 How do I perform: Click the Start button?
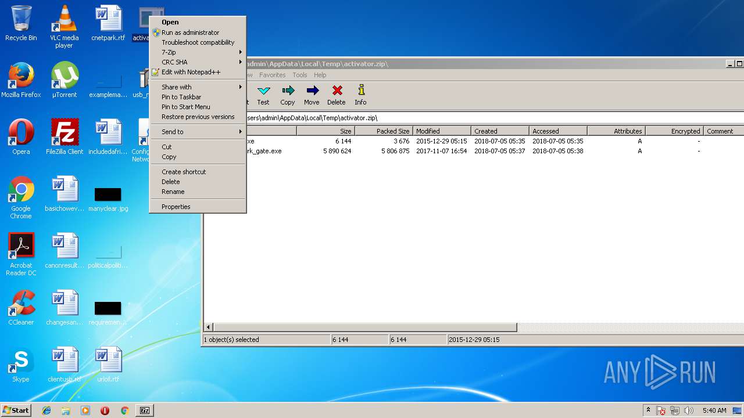pos(16,410)
